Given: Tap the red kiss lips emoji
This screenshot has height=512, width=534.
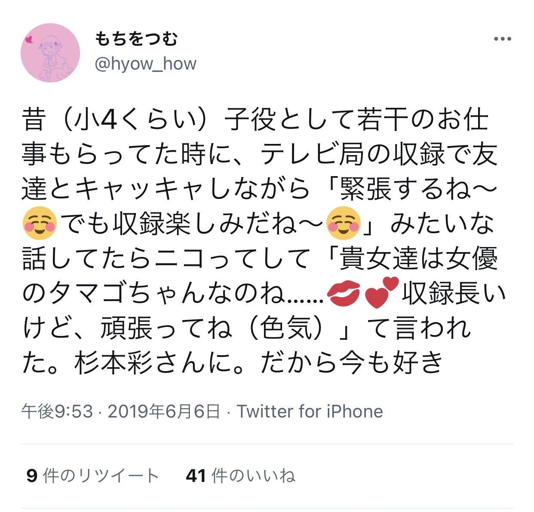Looking at the screenshot, I should coord(344,293).
